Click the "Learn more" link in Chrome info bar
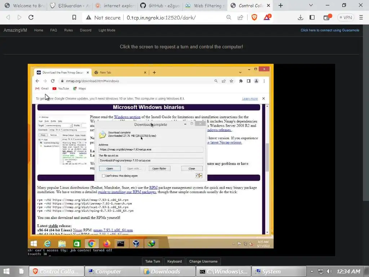This screenshot has width=369, height=277. pyautogui.click(x=250, y=98)
